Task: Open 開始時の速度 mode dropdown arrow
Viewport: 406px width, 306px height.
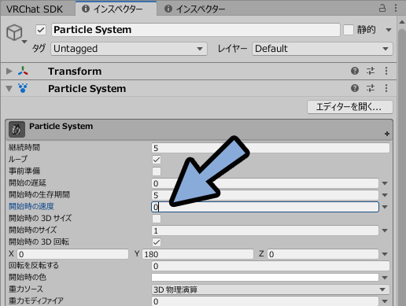Action: [385, 207]
